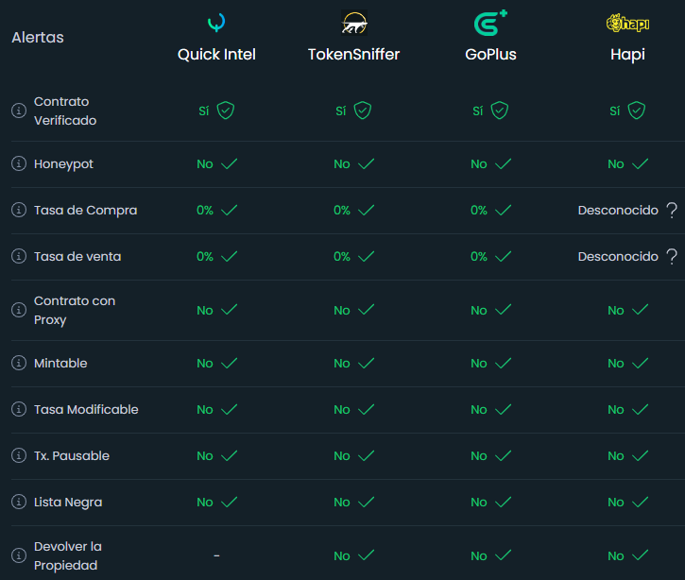The height and width of the screenshot is (580, 685).
Task: Click Quick Intel's No for Lista Negra
Action: coord(205,503)
